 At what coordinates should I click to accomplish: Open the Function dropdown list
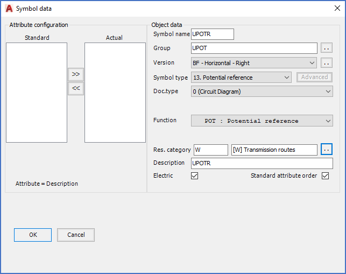pos(262,121)
